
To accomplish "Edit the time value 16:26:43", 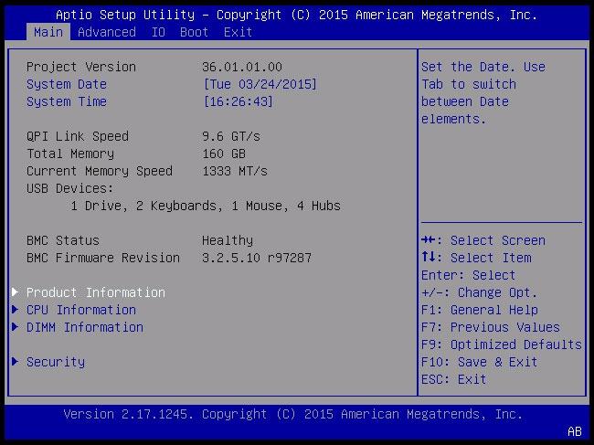I will point(238,101).
